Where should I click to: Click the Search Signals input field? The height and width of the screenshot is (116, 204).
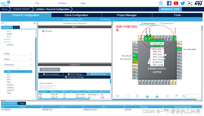(48, 87)
